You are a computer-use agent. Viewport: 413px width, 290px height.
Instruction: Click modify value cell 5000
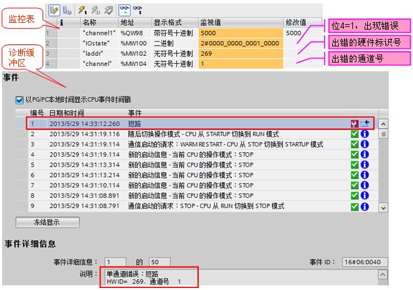pos(303,33)
